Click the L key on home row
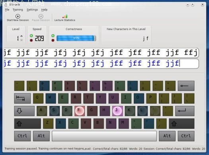The image size is (209, 155). coord(143,111)
